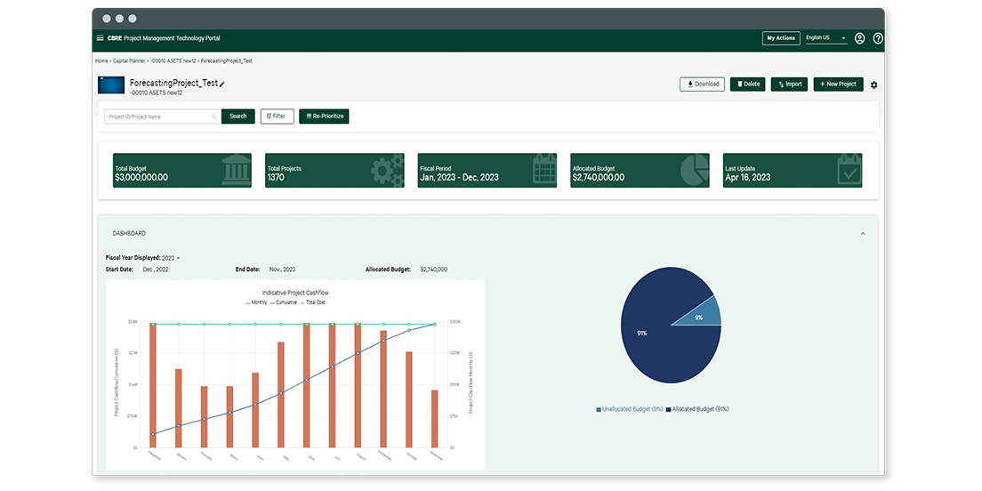
Task: Click the pencil icon beside ForecastingProject_Test
Action: 222,84
